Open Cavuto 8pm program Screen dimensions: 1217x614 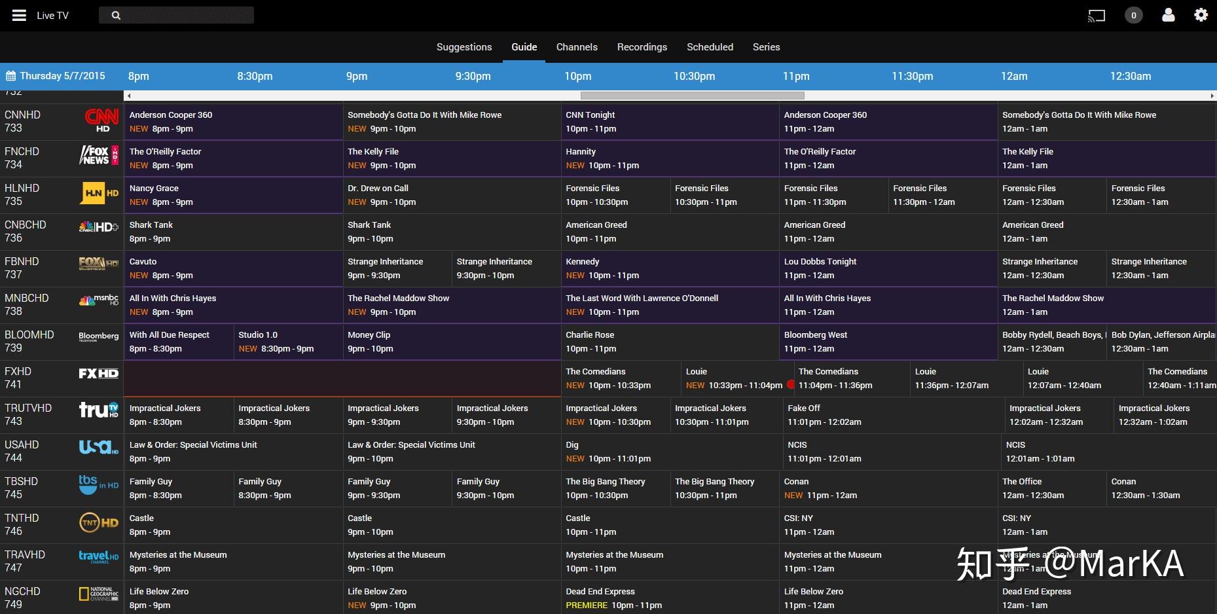(x=234, y=268)
